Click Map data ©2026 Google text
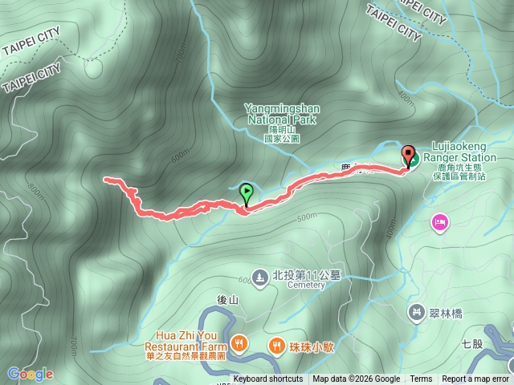514x385 pixels. (x=356, y=379)
